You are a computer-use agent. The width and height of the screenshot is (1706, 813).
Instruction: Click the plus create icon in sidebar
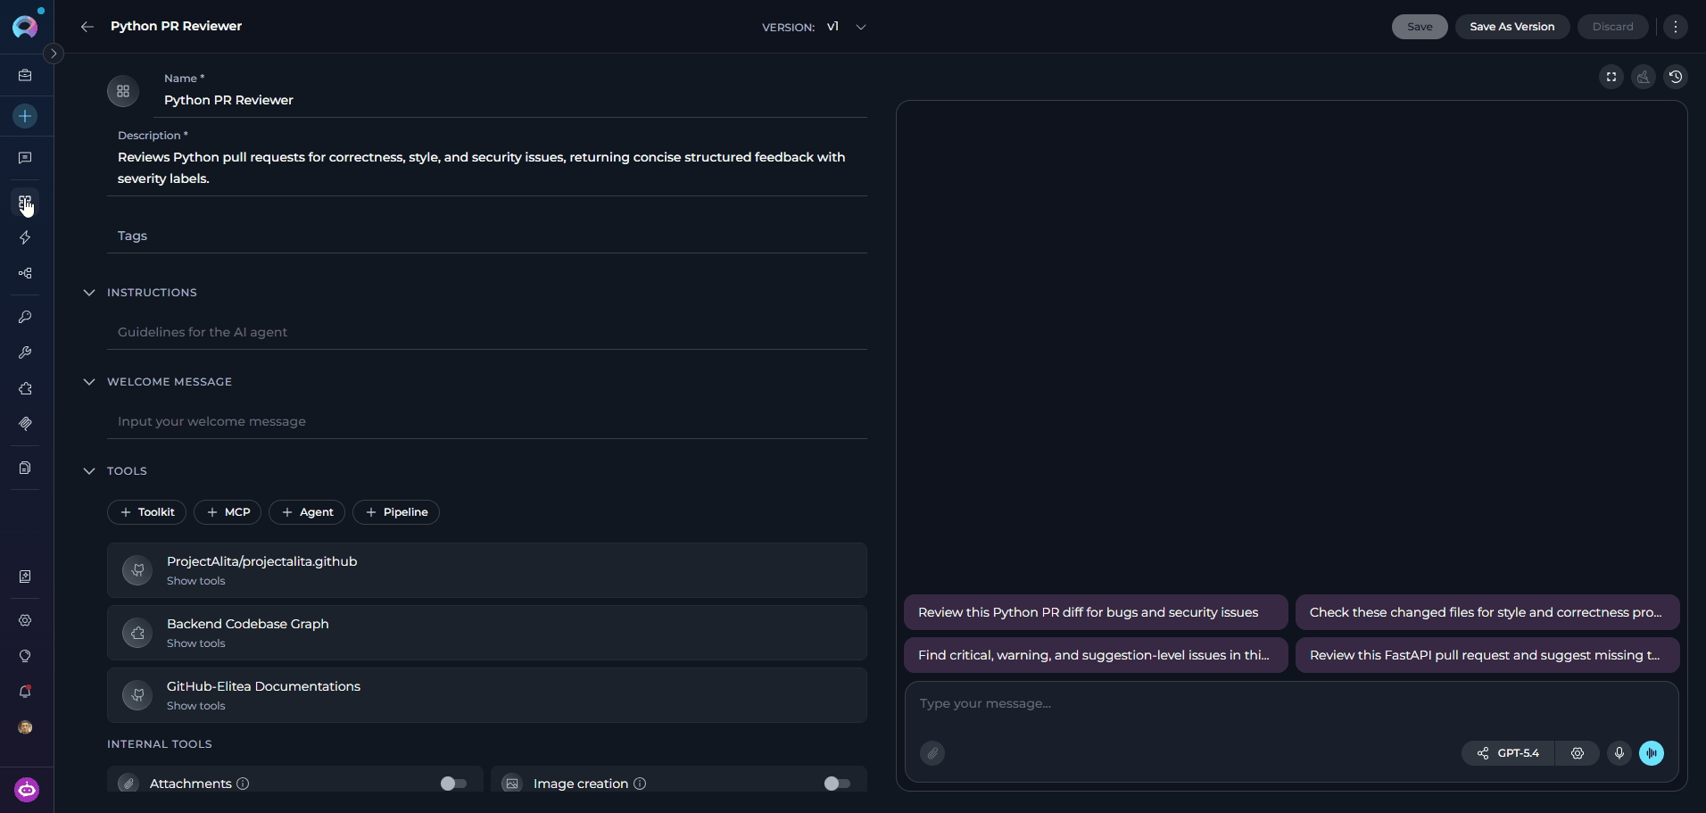[25, 116]
